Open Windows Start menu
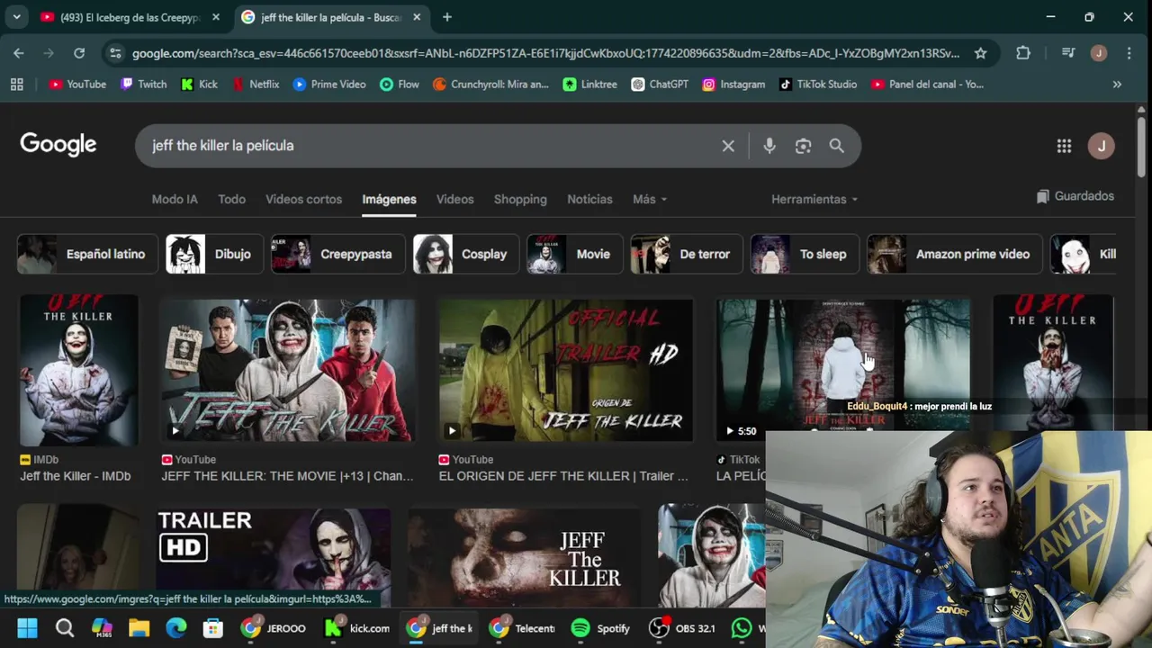 click(x=27, y=628)
